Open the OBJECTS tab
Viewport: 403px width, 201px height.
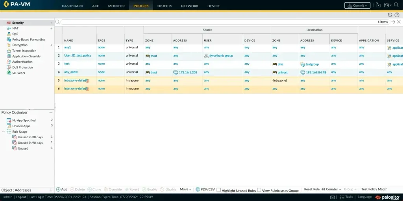tap(165, 6)
